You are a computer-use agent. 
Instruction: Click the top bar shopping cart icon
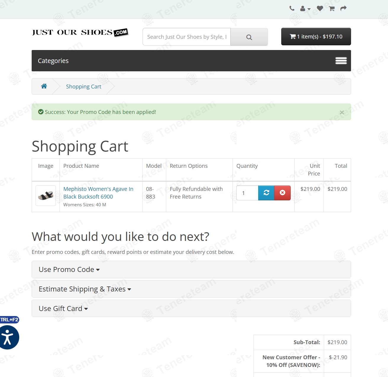click(332, 9)
